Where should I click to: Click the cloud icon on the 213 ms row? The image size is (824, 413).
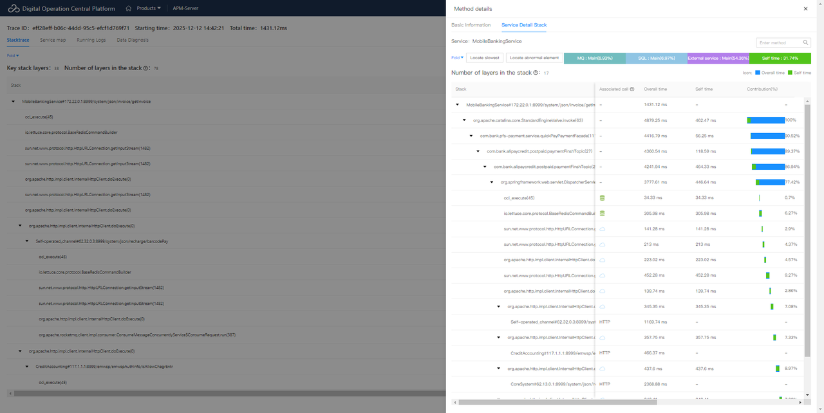pos(603,244)
